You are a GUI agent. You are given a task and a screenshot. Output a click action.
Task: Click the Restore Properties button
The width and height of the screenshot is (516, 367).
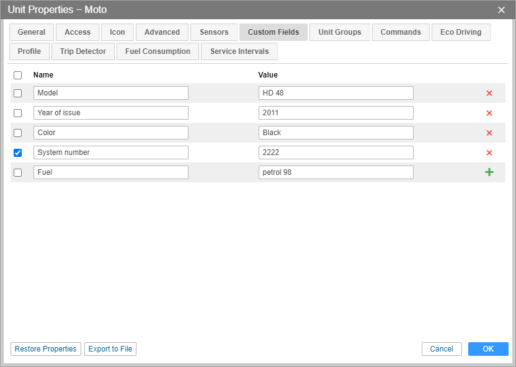(x=46, y=349)
